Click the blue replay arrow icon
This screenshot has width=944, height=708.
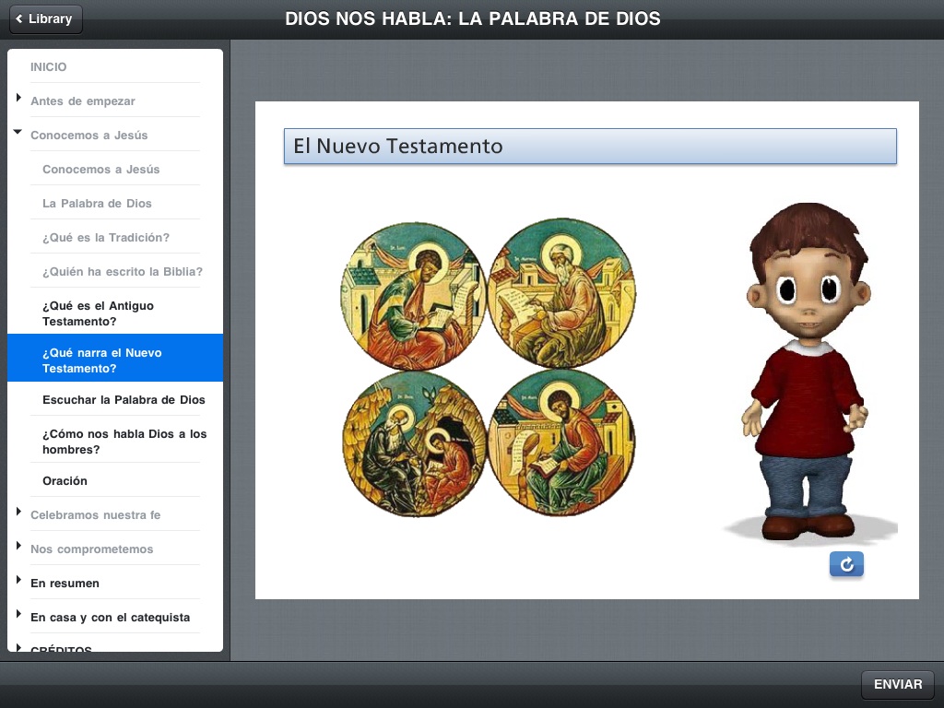(846, 564)
